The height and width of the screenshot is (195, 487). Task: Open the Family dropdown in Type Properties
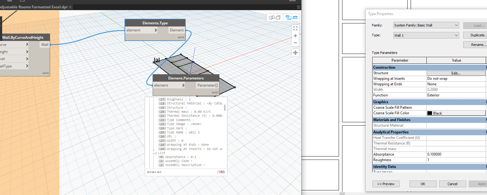click(x=426, y=25)
